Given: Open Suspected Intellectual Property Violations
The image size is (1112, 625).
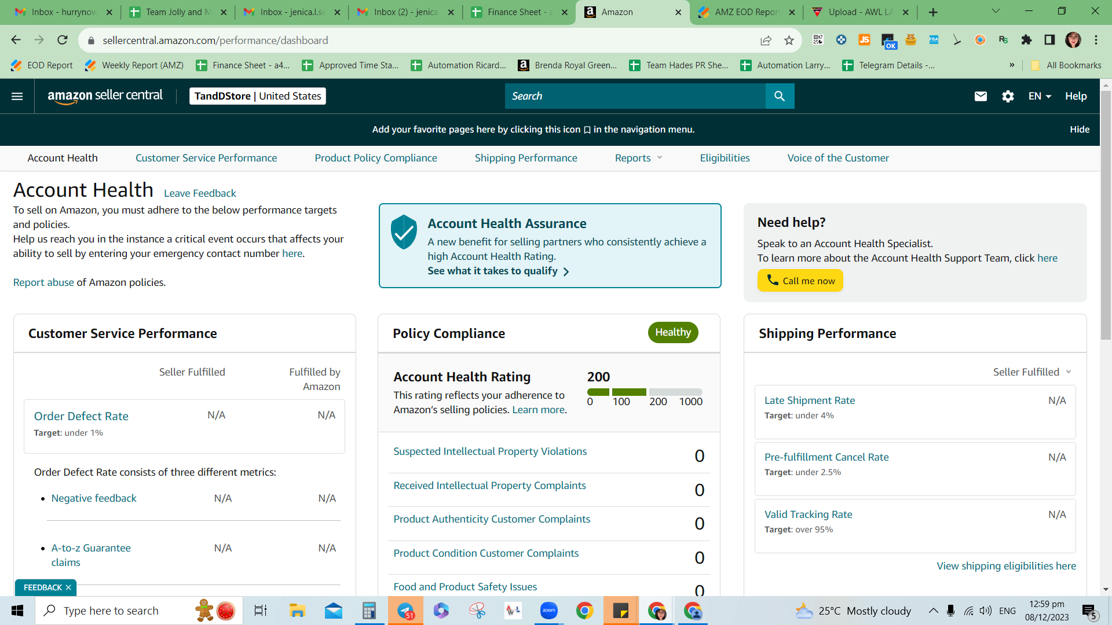Looking at the screenshot, I should 490,451.
